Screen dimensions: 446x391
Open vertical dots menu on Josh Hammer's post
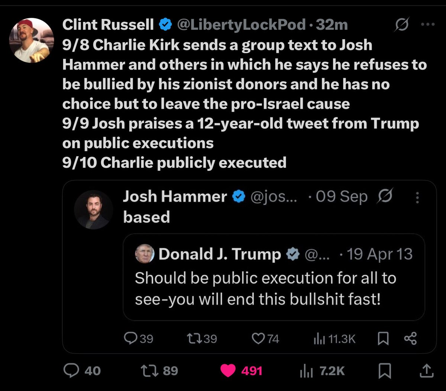click(x=417, y=197)
